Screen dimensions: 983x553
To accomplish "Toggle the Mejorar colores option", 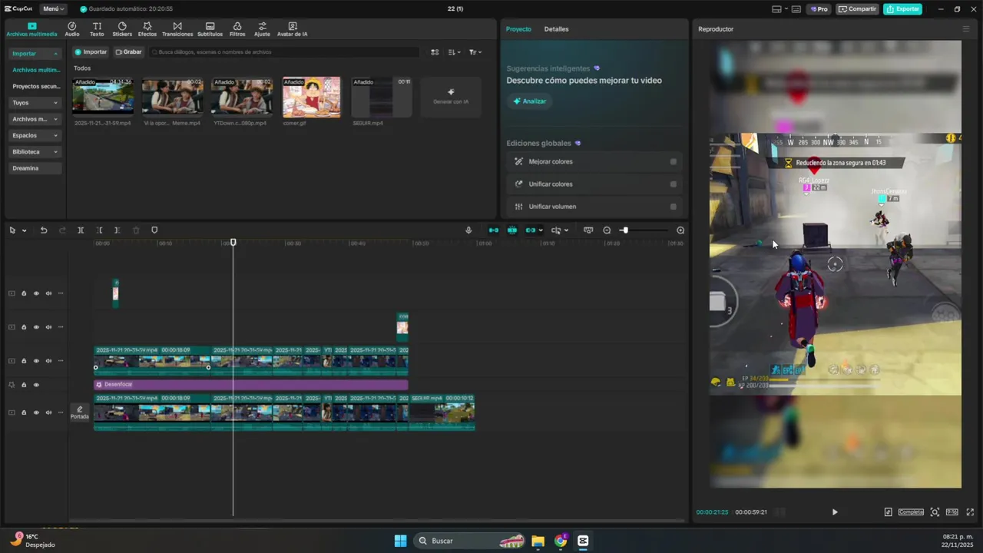I will tap(674, 162).
